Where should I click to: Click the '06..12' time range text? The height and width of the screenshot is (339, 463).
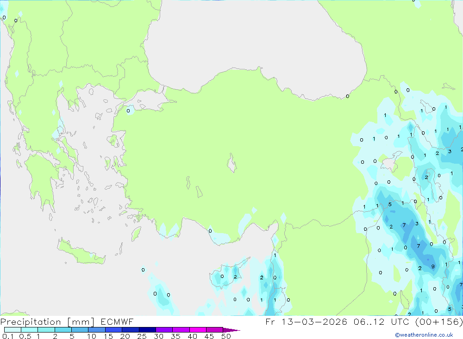point(369,321)
